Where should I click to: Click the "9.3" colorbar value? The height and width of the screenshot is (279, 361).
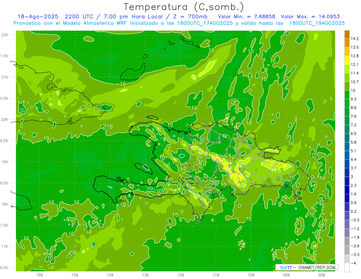click(x=353, y=99)
